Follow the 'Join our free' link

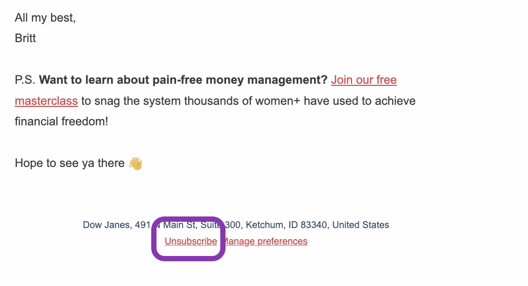click(x=364, y=80)
